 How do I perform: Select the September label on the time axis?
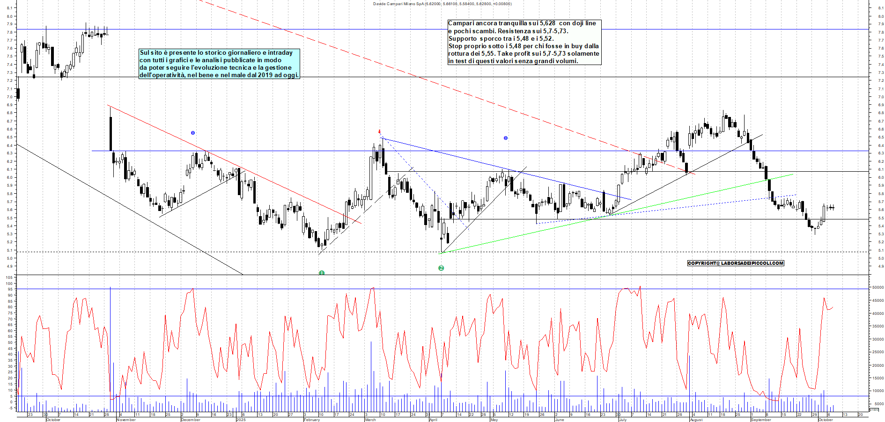click(761, 420)
